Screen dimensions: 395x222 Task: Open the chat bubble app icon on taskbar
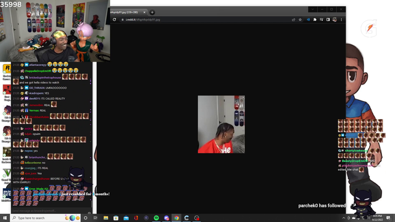(x=166, y=218)
